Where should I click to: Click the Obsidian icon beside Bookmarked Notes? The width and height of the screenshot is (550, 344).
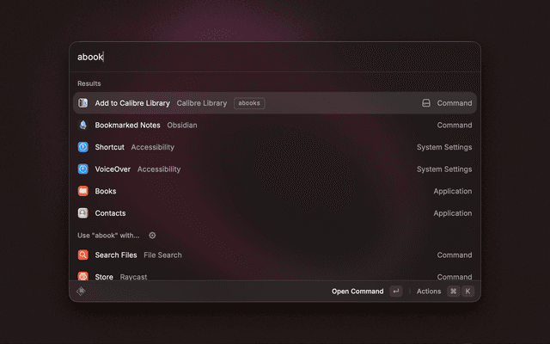(x=82, y=125)
